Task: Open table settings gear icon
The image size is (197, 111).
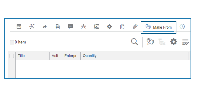Action: (x=174, y=42)
